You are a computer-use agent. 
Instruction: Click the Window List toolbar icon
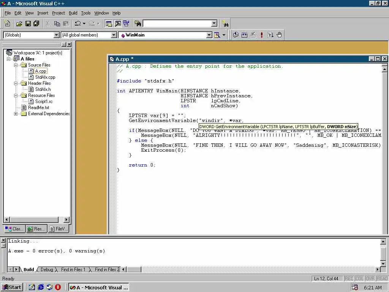[x=126, y=24]
